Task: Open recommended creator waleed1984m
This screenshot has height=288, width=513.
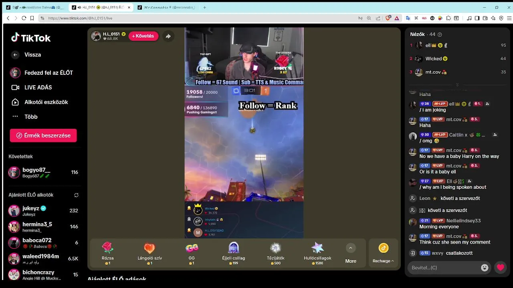Action: (x=43, y=259)
